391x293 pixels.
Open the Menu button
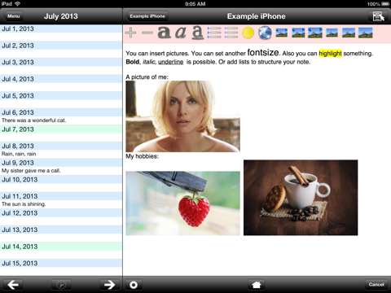tap(13, 16)
